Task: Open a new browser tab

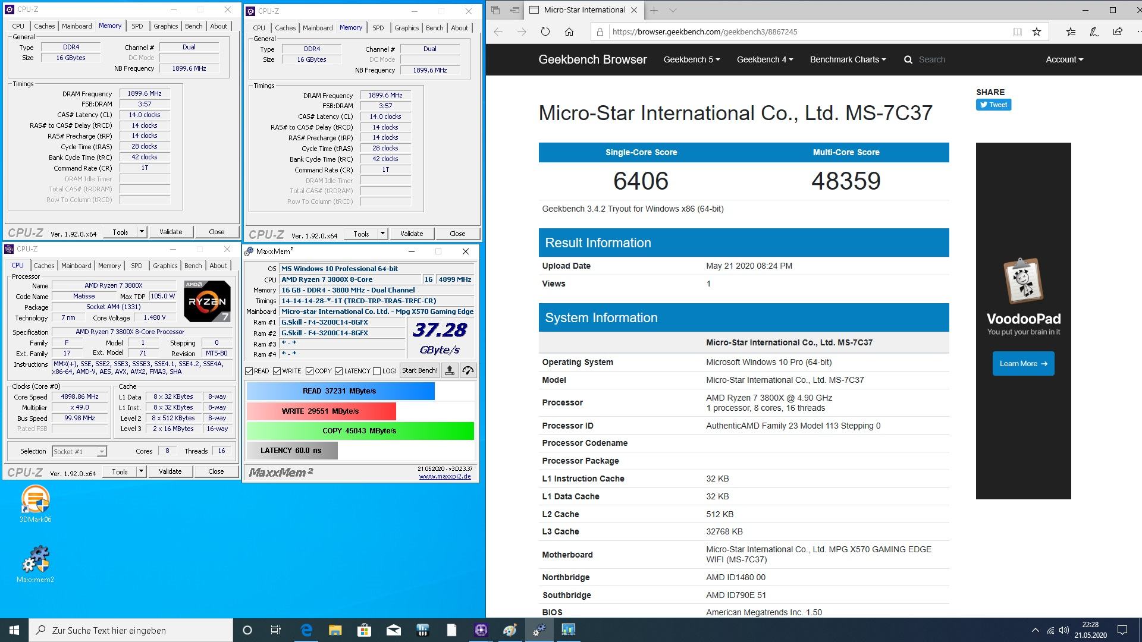Action: click(x=654, y=10)
